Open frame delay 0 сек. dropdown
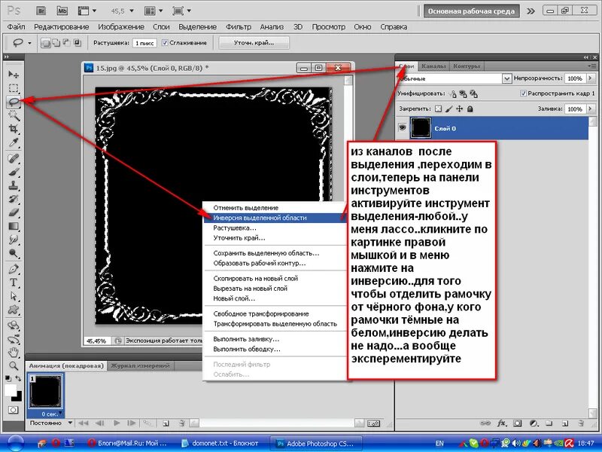 60,414
